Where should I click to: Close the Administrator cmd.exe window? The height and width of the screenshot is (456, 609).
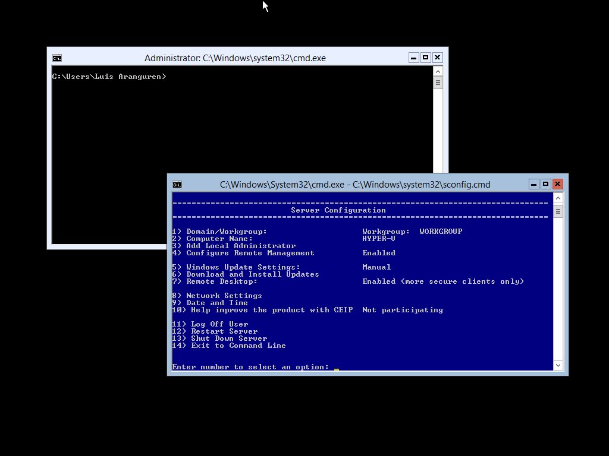click(438, 58)
